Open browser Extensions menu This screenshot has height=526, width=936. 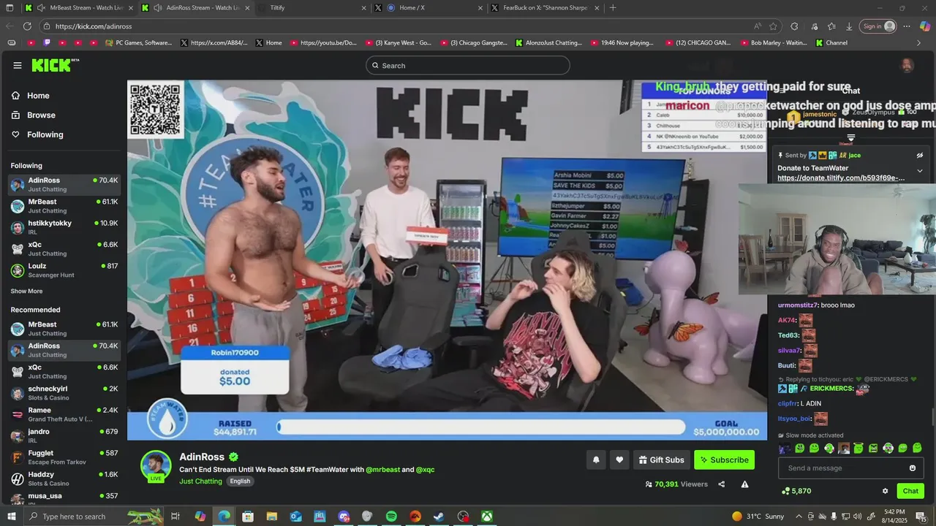795,26
